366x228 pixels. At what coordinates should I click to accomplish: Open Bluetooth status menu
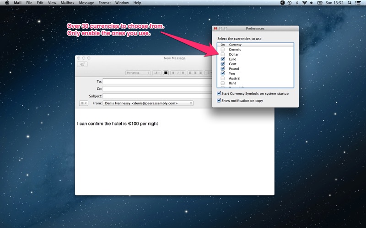[x=297, y=3]
